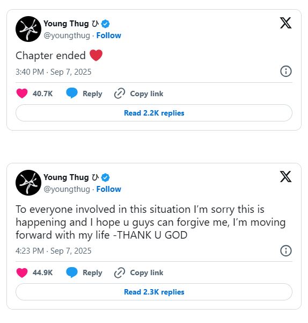This screenshot has height=323, width=308.
Task: Follow Young Thug from the first tweet
Action: [x=109, y=35]
